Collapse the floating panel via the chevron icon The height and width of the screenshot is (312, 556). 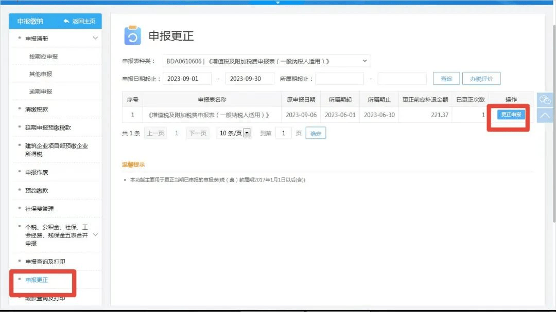[545, 115]
